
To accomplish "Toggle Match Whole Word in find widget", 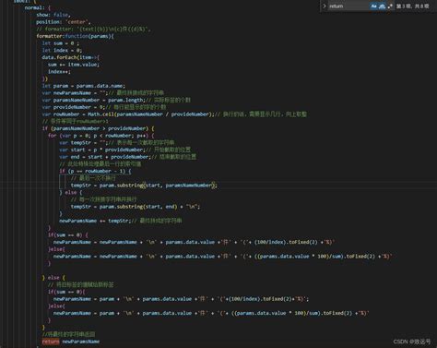I will (382, 6).
